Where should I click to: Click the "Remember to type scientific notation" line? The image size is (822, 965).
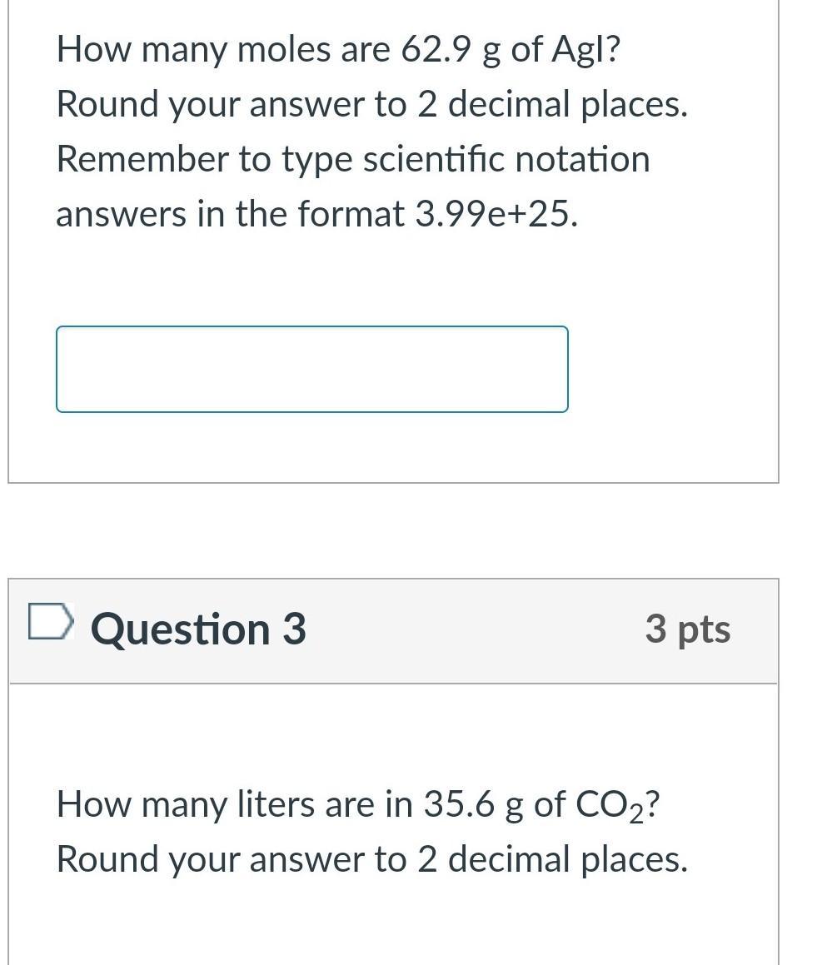pyautogui.click(x=352, y=159)
